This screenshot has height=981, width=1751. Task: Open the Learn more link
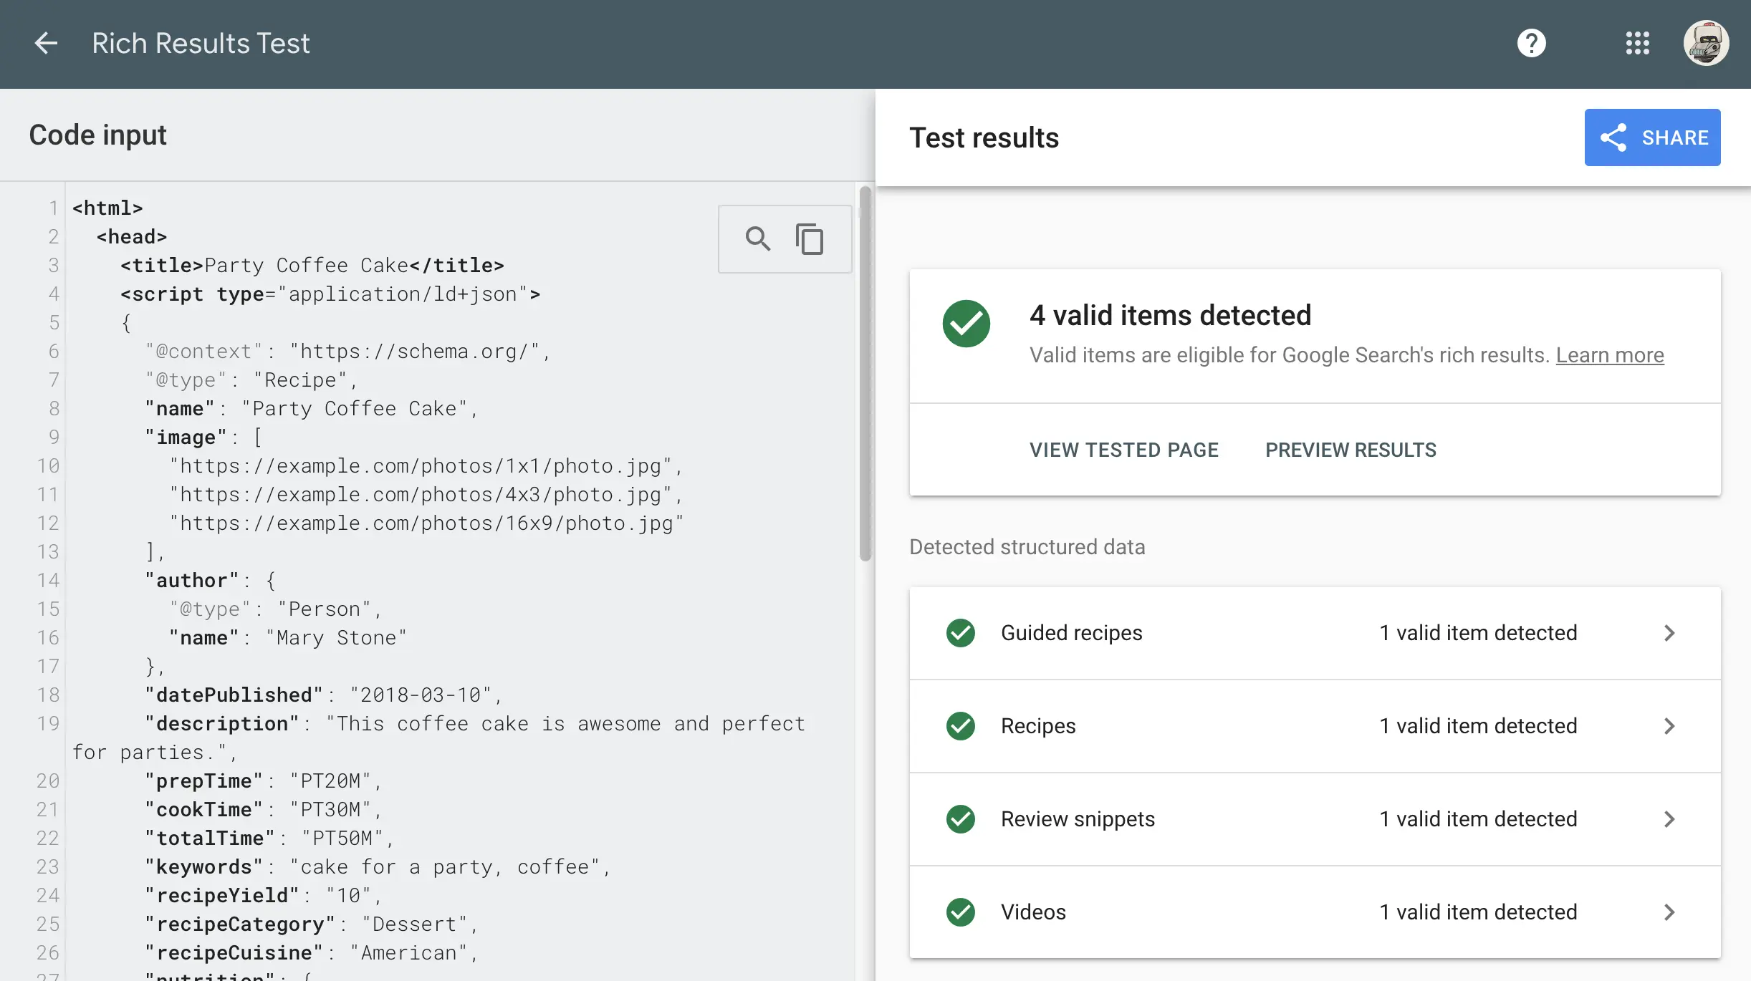tap(1610, 354)
